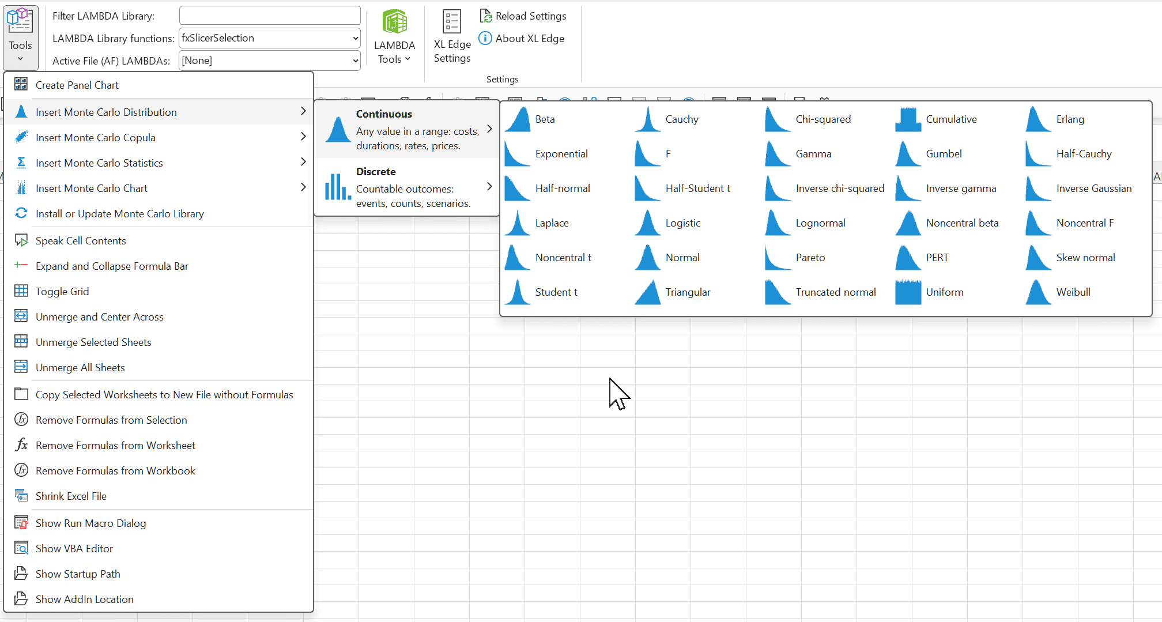The width and height of the screenshot is (1162, 622).
Task: Pick the Gumbel distribution icon
Action: point(908,154)
